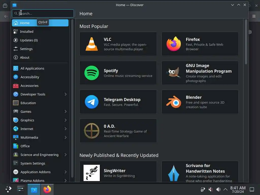The height and width of the screenshot is (195, 260).
Task: Expand the Games subcategories arrow
Action: point(66,111)
